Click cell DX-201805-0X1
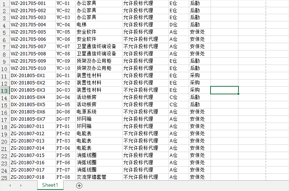This screenshot has width=289, height=191. coord(33,75)
